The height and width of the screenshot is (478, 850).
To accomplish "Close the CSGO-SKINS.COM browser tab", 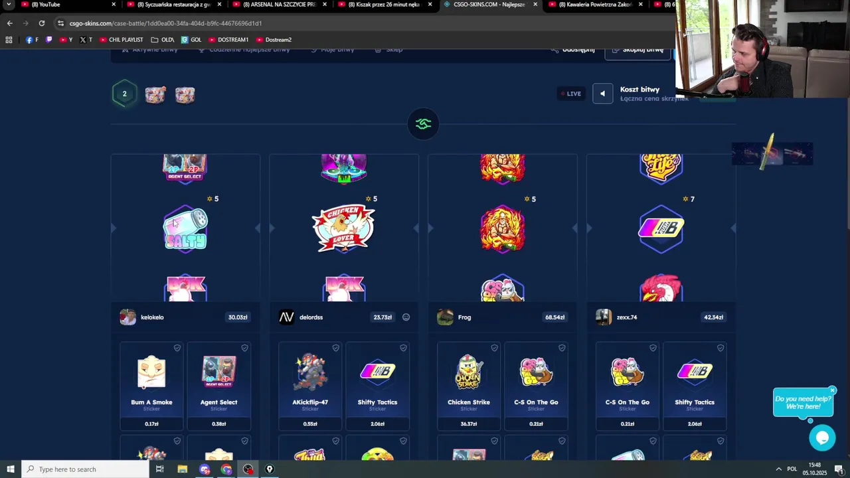I will tap(535, 5).
